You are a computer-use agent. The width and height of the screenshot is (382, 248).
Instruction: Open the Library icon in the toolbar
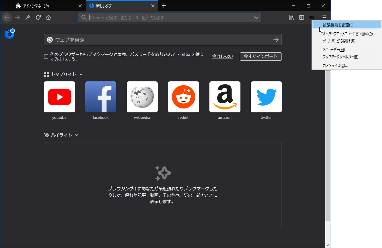(291, 17)
